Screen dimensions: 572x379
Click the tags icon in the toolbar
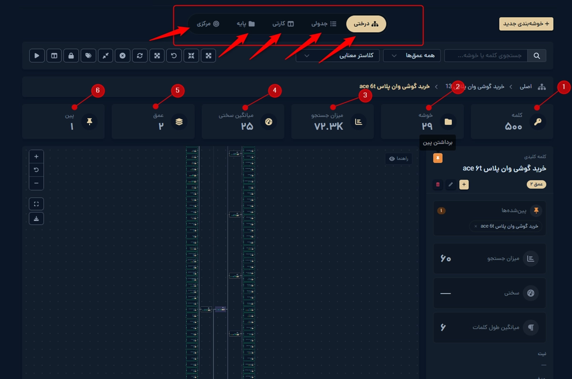[88, 56]
